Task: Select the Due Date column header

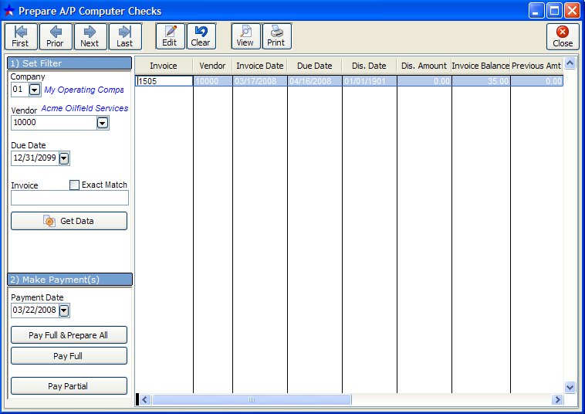Action: pyautogui.click(x=315, y=66)
